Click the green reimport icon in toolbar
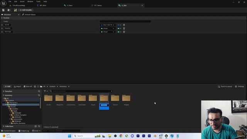The image size is (247, 139). pos(15,10)
